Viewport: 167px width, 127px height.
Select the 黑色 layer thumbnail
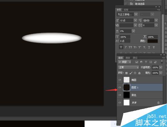coord(127,95)
